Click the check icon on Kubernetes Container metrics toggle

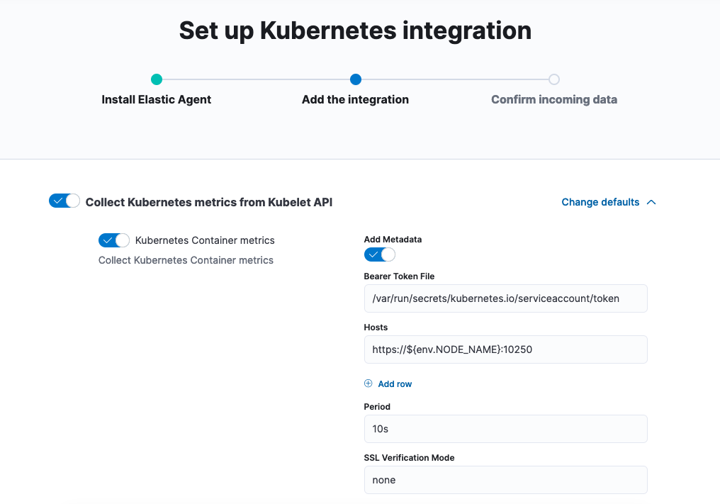tap(108, 240)
